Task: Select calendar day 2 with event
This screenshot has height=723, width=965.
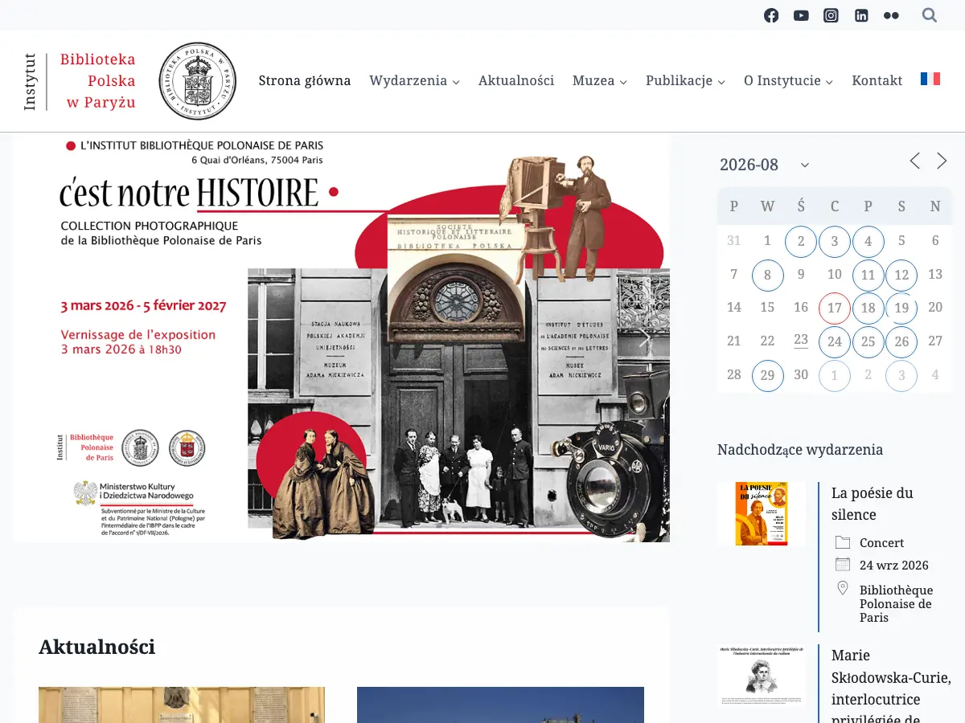Action: coord(801,241)
